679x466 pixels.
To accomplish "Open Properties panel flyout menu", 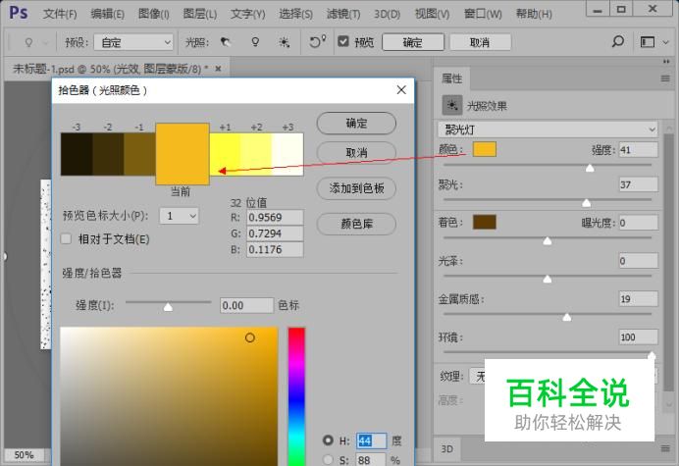I will 665,78.
